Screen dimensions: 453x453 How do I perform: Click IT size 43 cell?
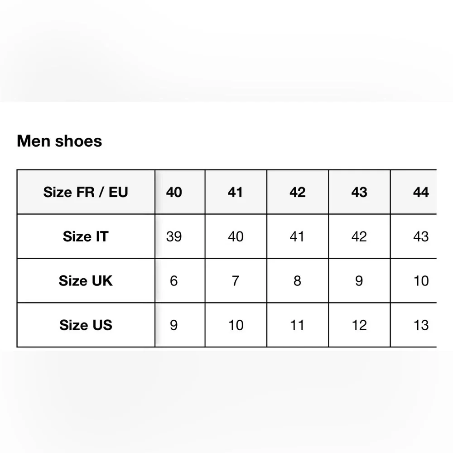click(x=414, y=236)
